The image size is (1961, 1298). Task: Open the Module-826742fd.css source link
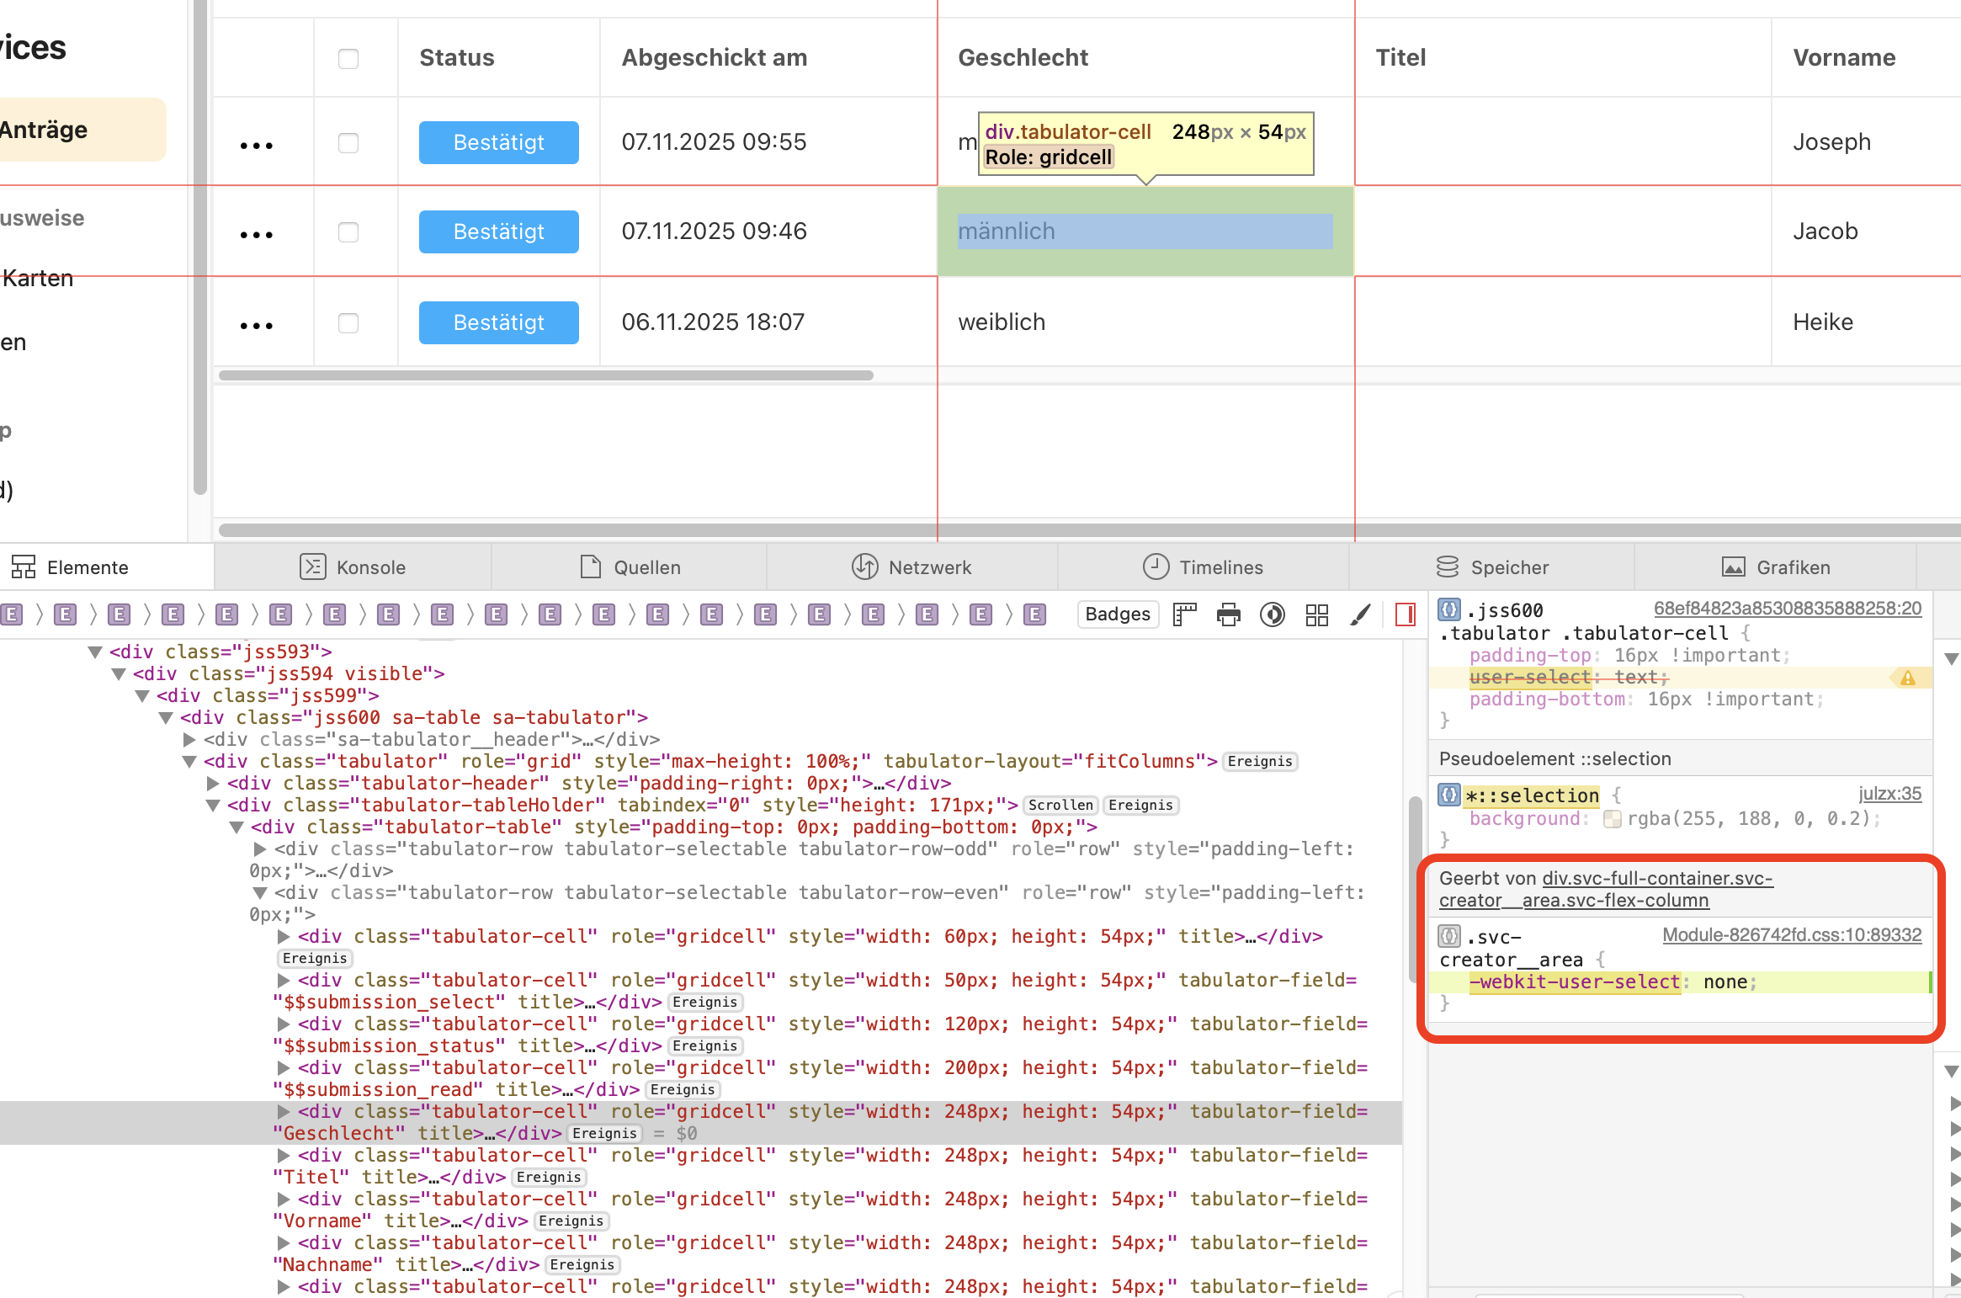point(1791,935)
